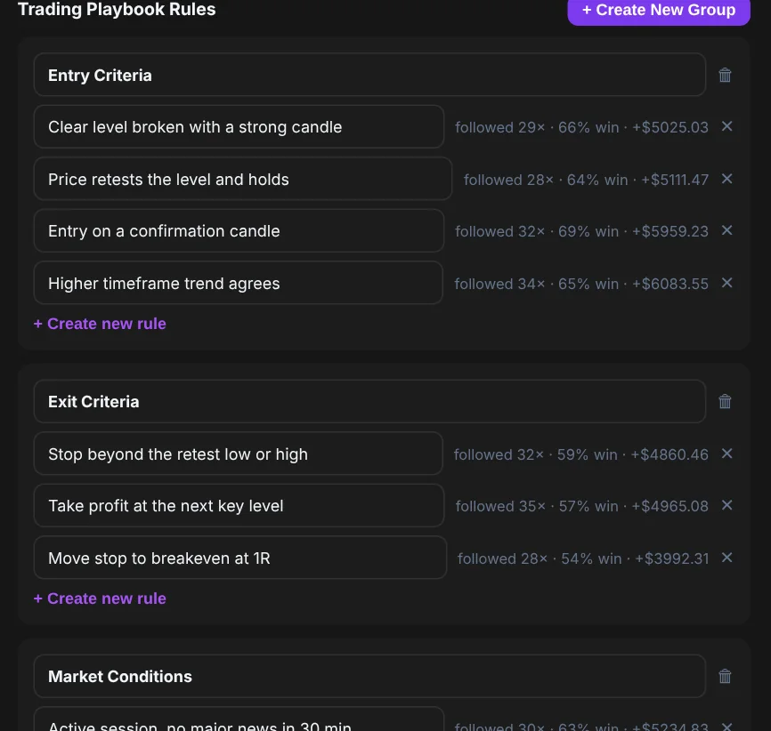This screenshot has height=731, width=771.
Task: Edit the 'Higher timeframe trend agrees' rule field
Action: pos(239,283)
